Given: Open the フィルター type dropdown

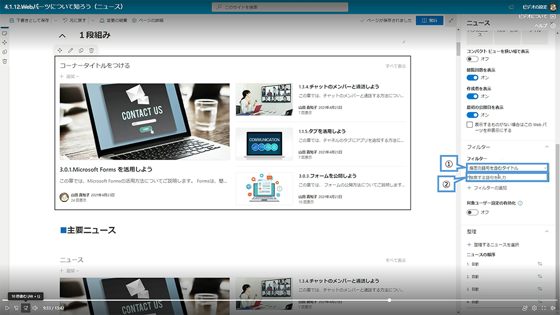Looking at the screenshot, I should point(507,168).
